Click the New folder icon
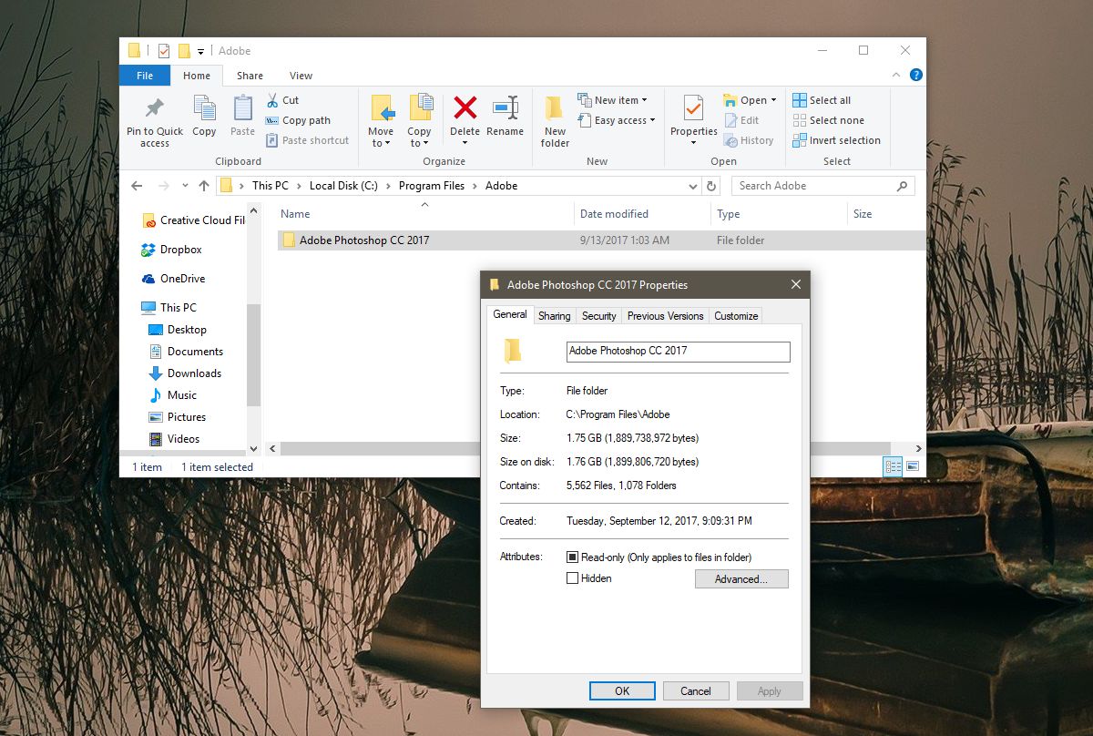 click(x=555, y=109)
